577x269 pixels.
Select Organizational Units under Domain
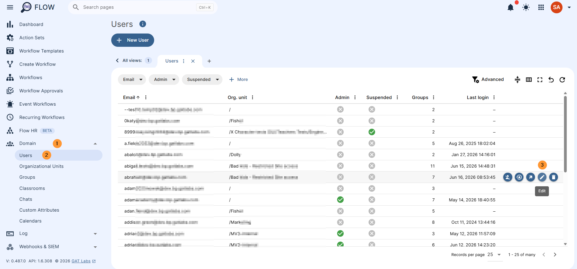pyautogui.click(x=41, y=166)
